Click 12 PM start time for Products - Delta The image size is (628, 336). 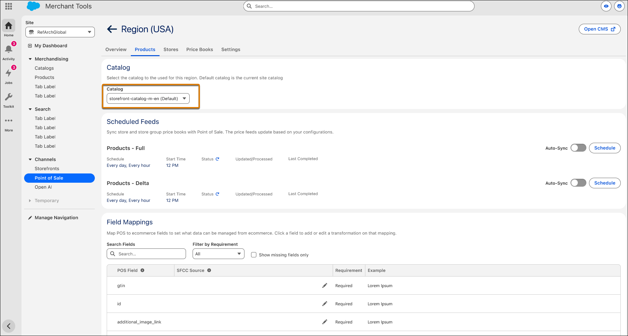point(172,201)
